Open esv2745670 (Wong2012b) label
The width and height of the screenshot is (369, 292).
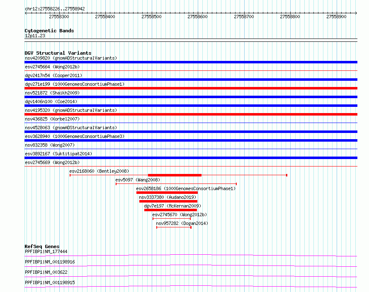[x=180, y=215]
